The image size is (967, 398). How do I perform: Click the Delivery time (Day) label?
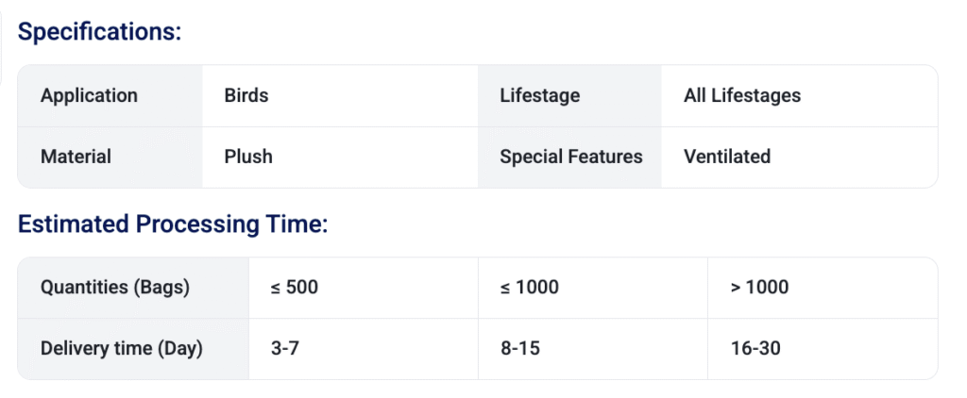coord(122,348)
